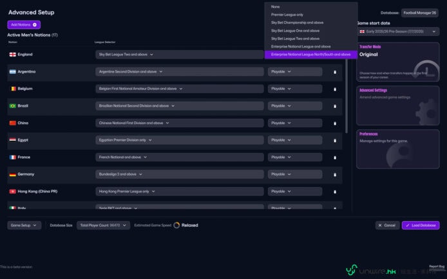Open Egypt's league selector dropdown
This screenshot has width=447, height=279.
coord(180,140)
